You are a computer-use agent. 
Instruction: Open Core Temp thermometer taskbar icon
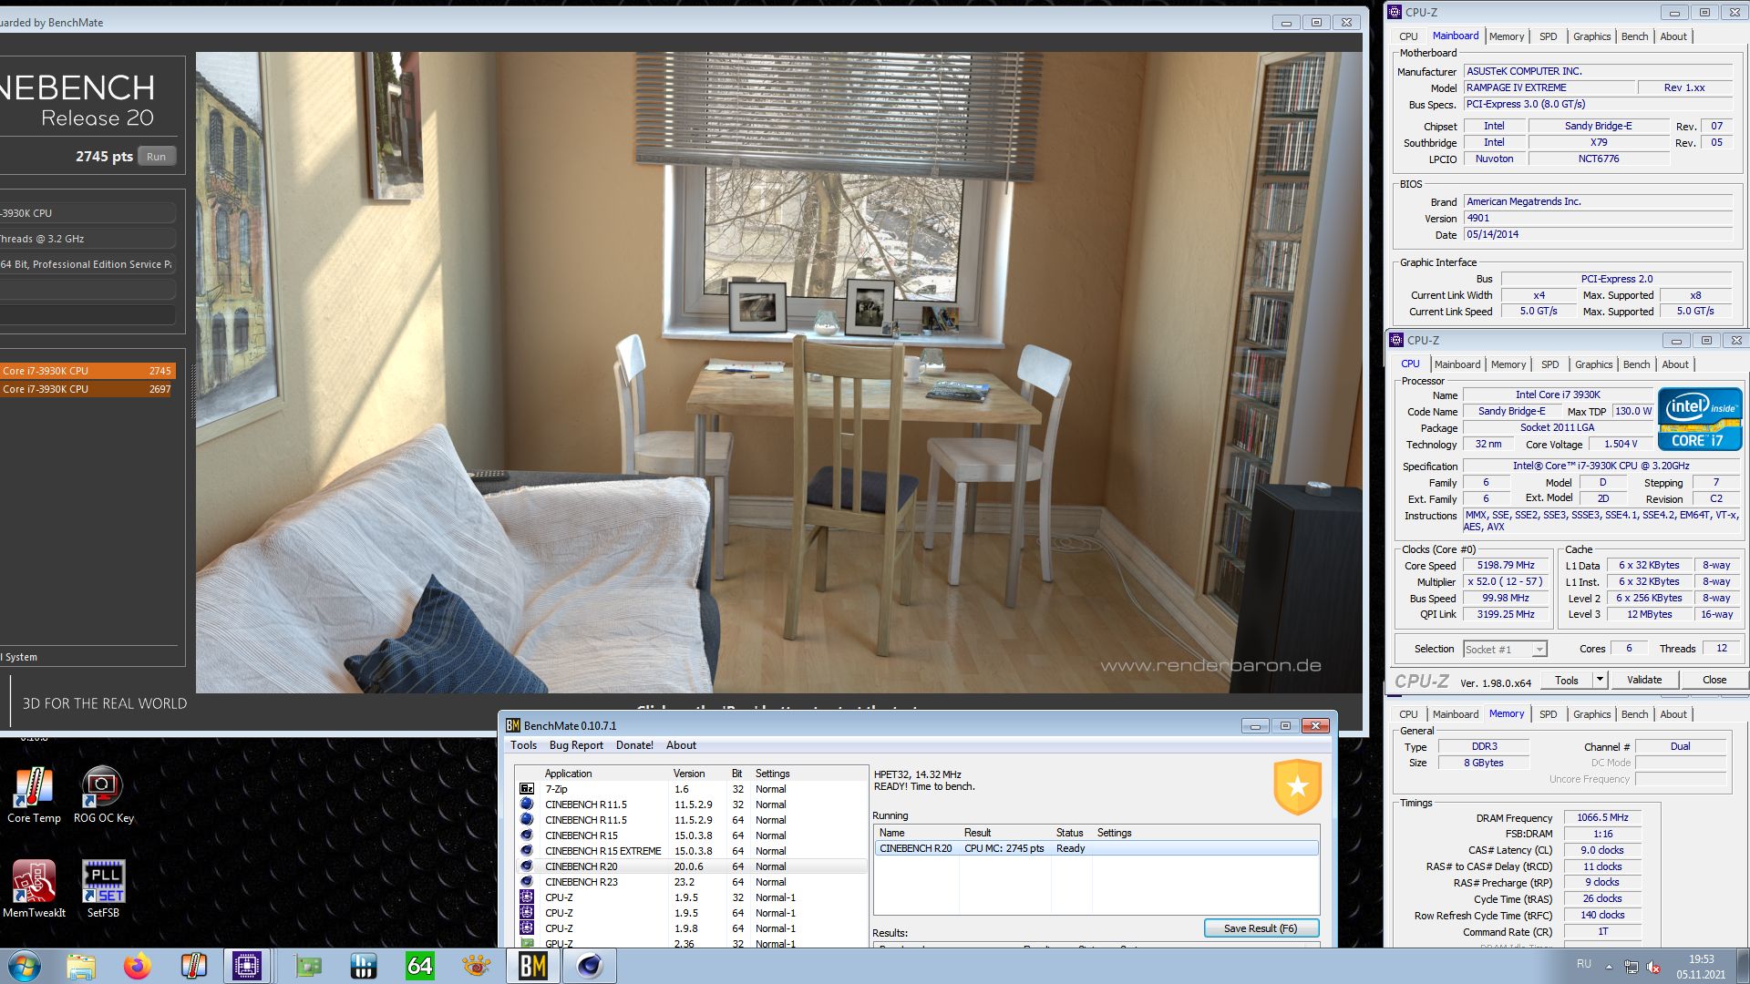(194, 966)
